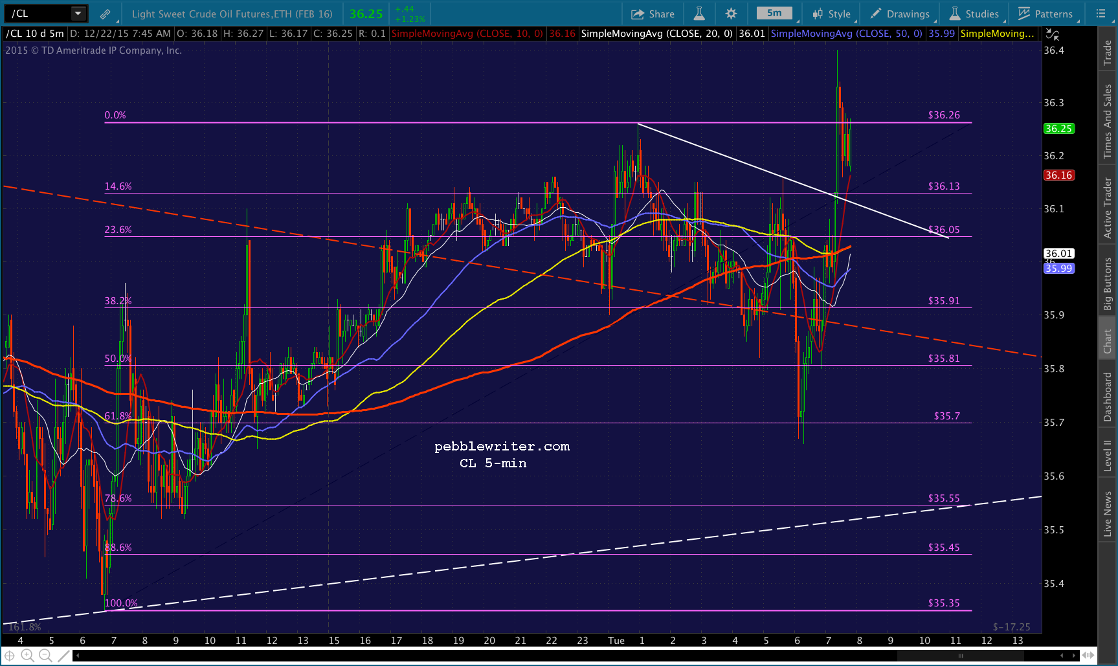Open the Studies menu

coord(974,14)
